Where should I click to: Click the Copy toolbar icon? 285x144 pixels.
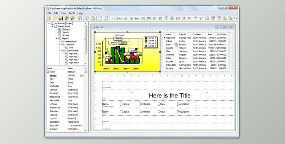click(x=87, y=18)
